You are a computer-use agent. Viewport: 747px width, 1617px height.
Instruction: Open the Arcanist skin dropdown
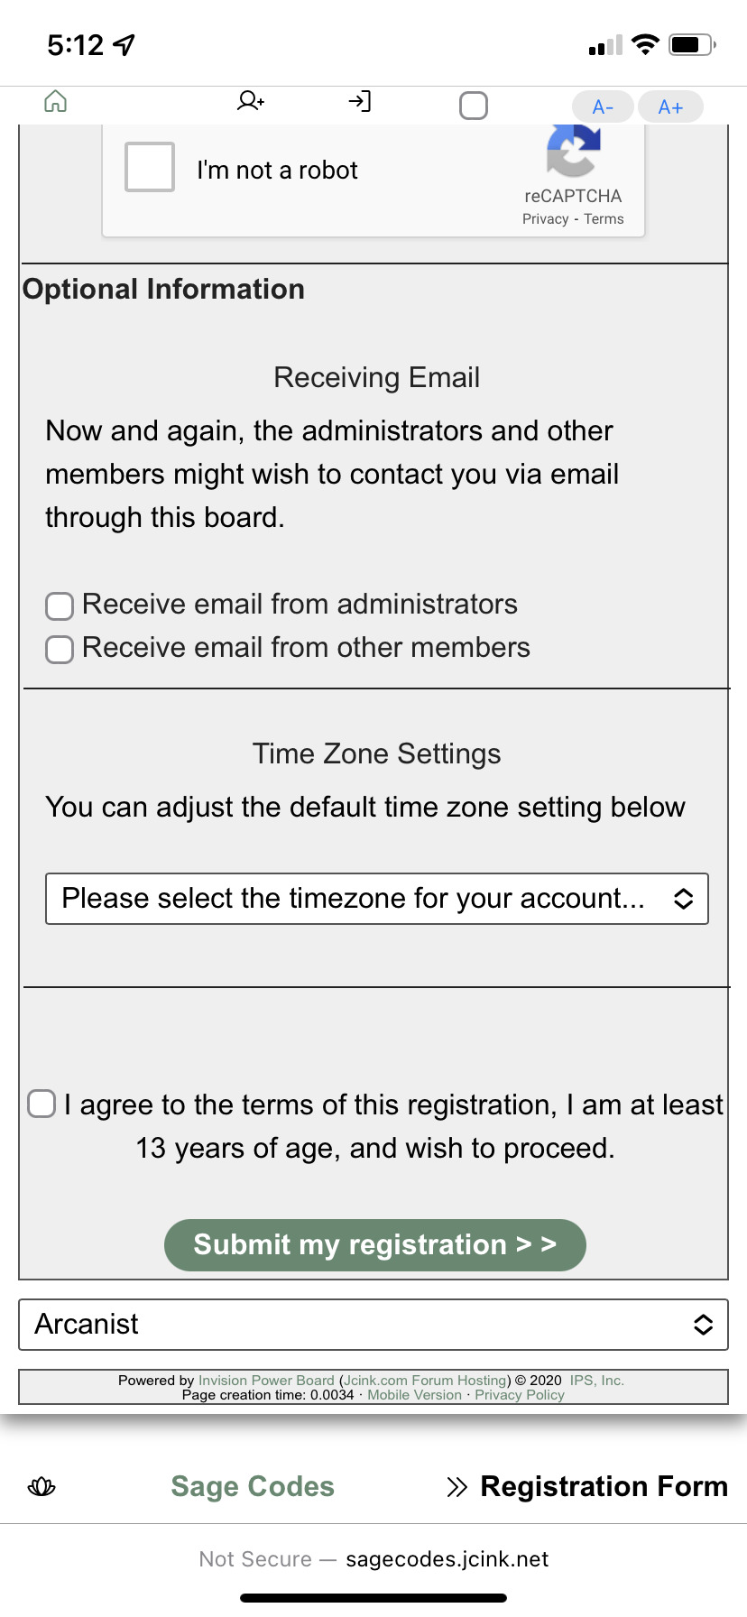click(x=373, y=1325)
